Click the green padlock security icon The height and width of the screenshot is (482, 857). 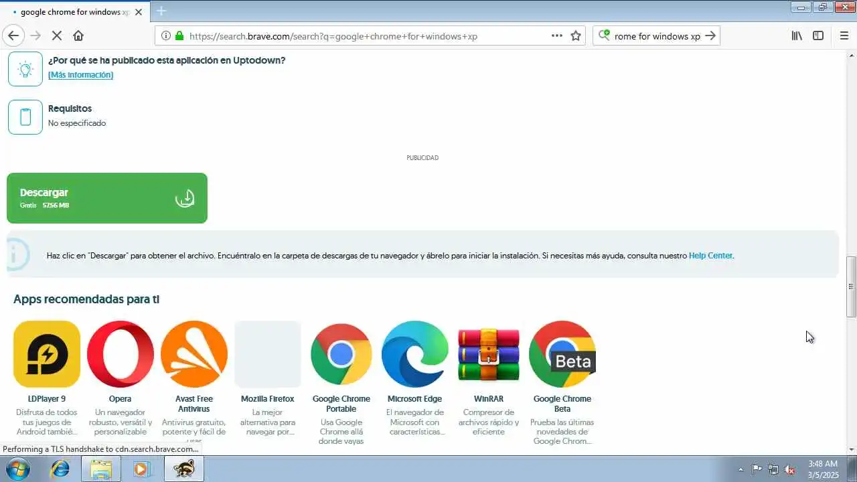click(179, 36)
